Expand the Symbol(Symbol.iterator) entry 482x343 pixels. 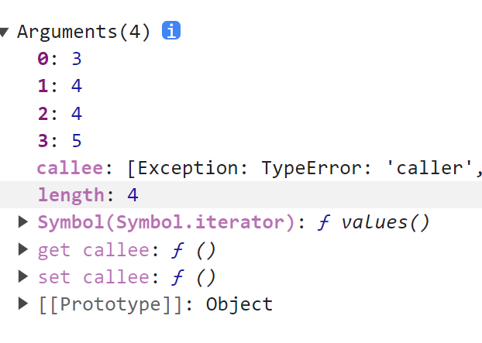(23, 221)
